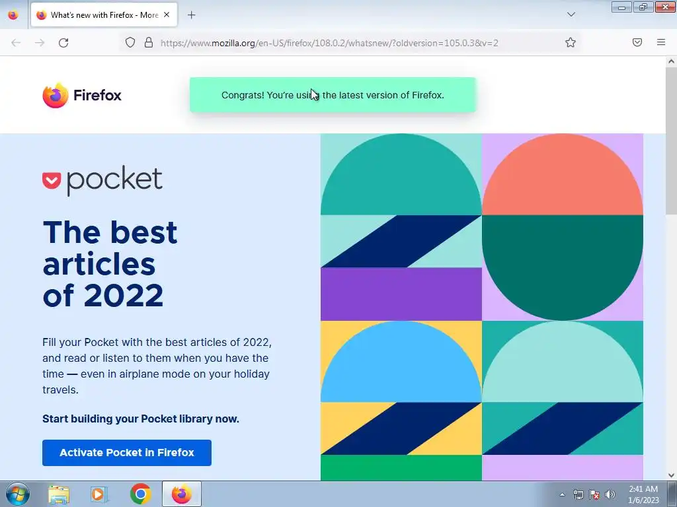Open the Windows Start menu

18,494
